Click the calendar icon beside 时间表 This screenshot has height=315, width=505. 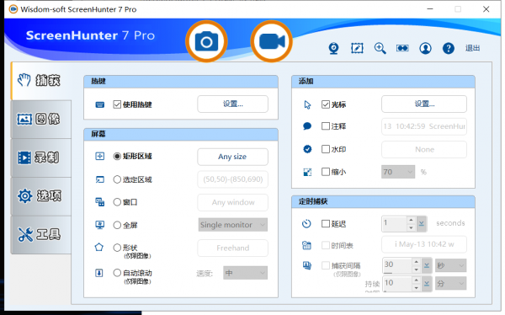tap(306, 246)
